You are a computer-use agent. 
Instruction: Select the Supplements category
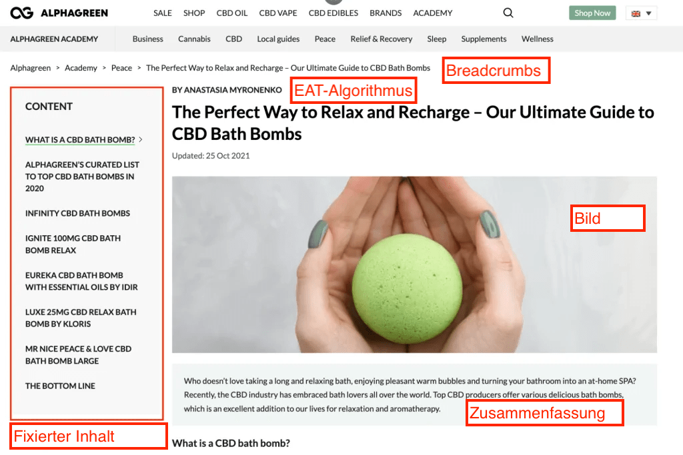484,39
